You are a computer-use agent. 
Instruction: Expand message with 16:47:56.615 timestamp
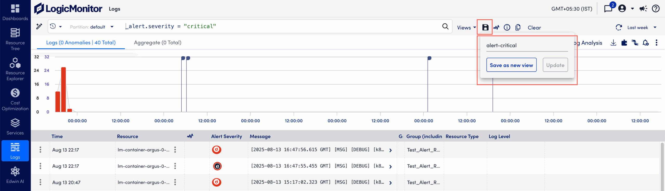[x=390, y=150]
